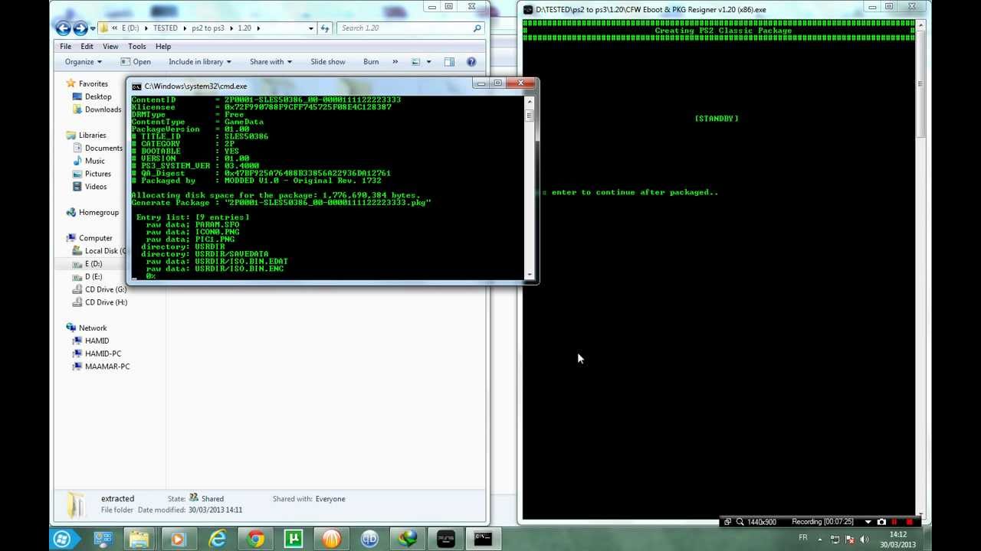
Task: Open Local Disk (C:) drive
Action: [x=105, y=251]
